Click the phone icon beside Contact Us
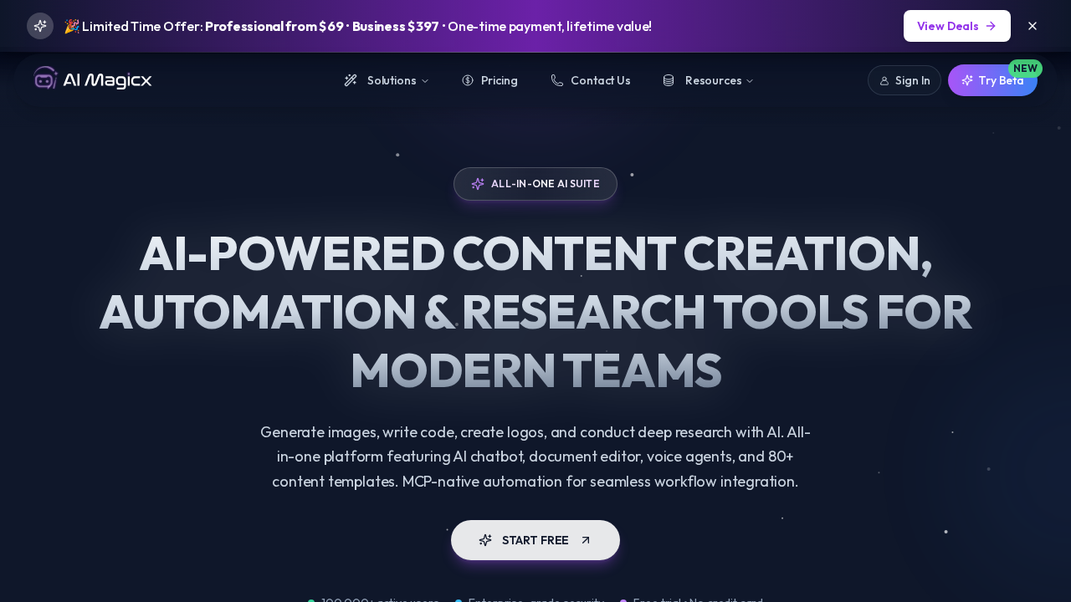The image size is (1071, 602). pyautogui.click(x=557, y=80)
